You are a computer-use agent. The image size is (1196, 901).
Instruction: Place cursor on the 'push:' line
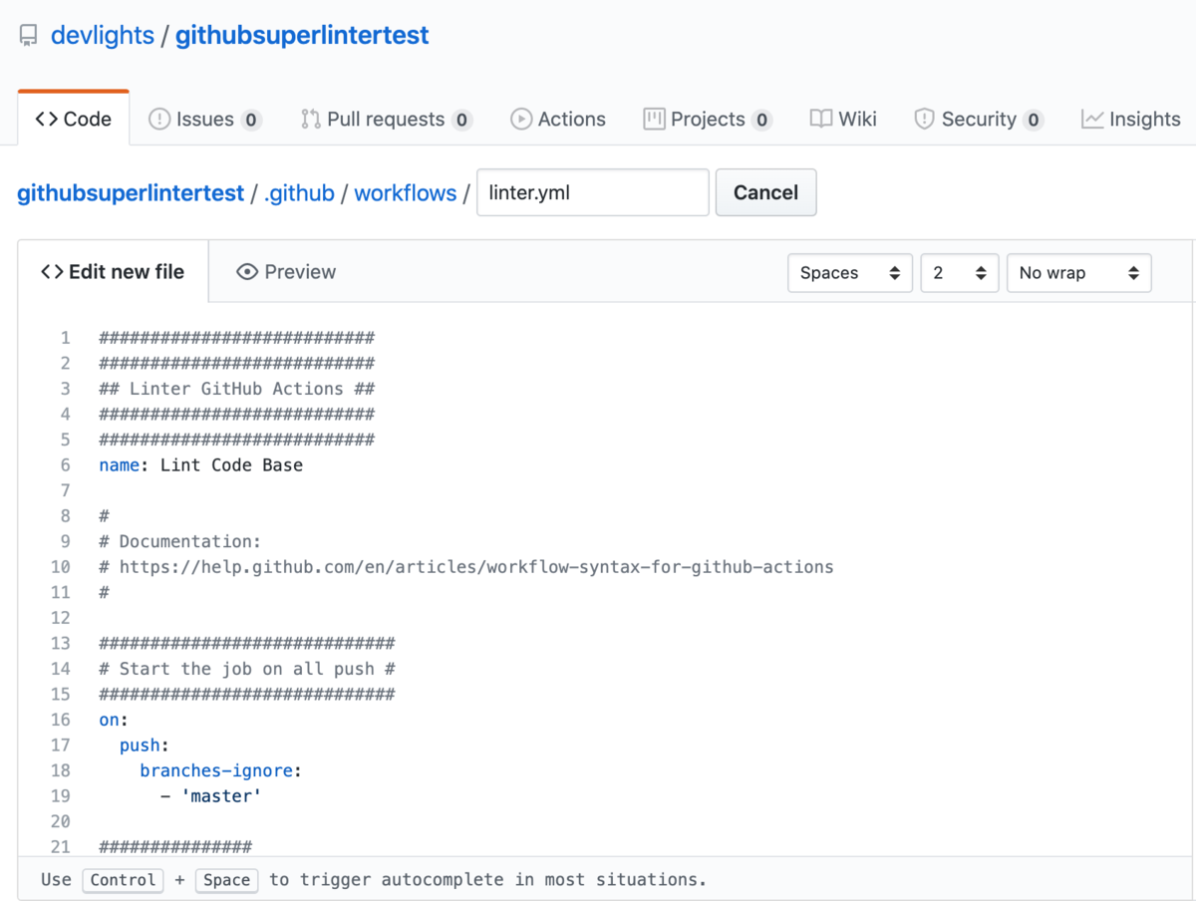[145, 746]
